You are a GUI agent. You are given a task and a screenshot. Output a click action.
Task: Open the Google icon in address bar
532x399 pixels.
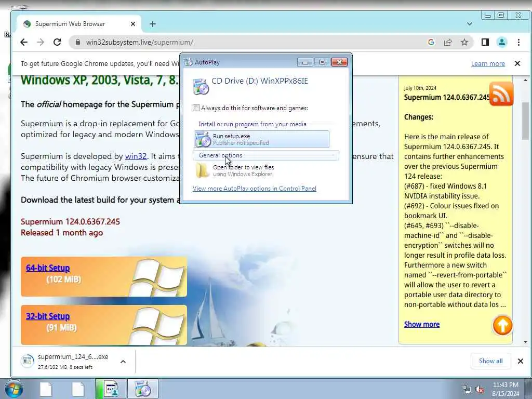[x=431, y=42]
